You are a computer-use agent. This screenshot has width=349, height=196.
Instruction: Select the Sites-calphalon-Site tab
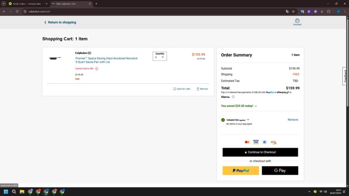tap(71, 4)
